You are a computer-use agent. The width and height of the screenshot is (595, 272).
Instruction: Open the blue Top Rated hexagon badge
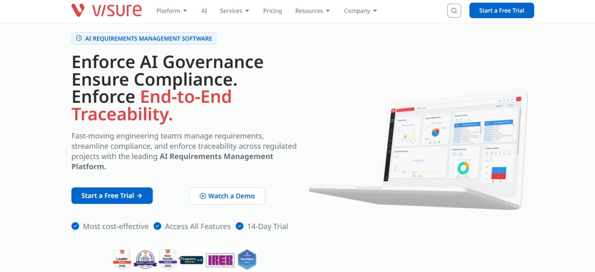tap(247, 259)
